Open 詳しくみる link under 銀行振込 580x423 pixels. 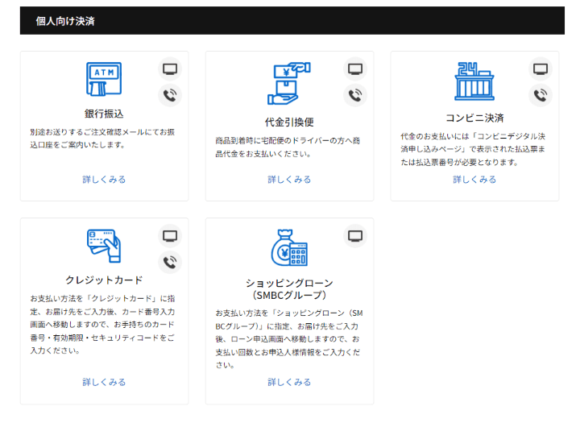pos(104,180)
